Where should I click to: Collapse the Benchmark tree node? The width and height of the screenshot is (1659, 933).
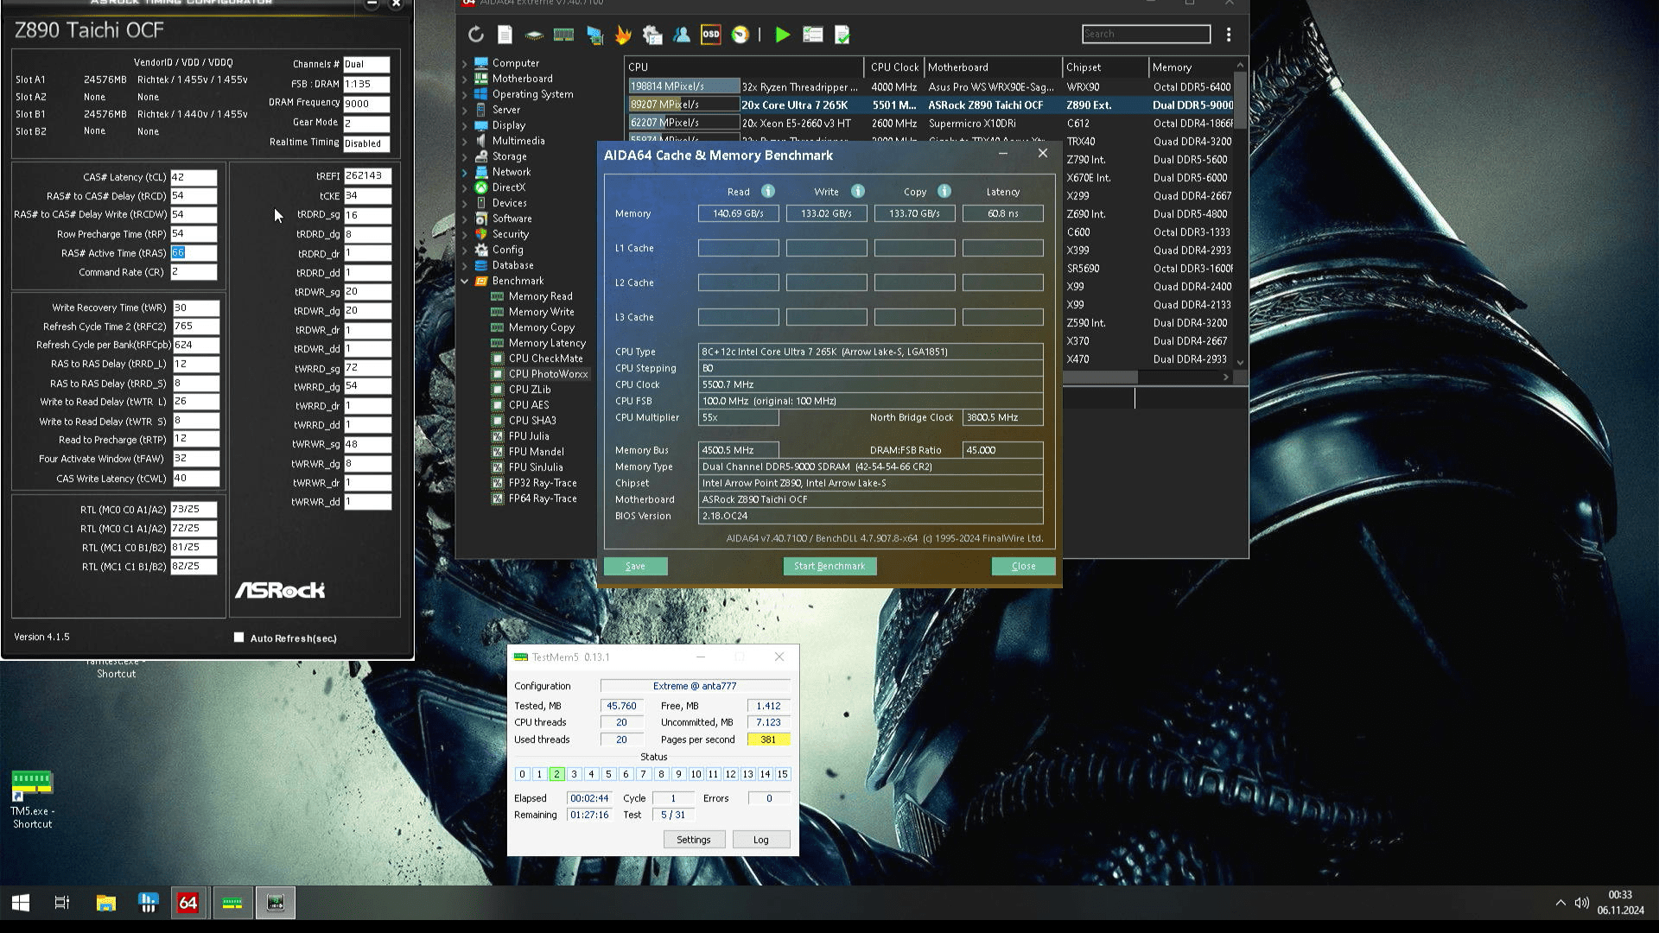pos(465,281)
